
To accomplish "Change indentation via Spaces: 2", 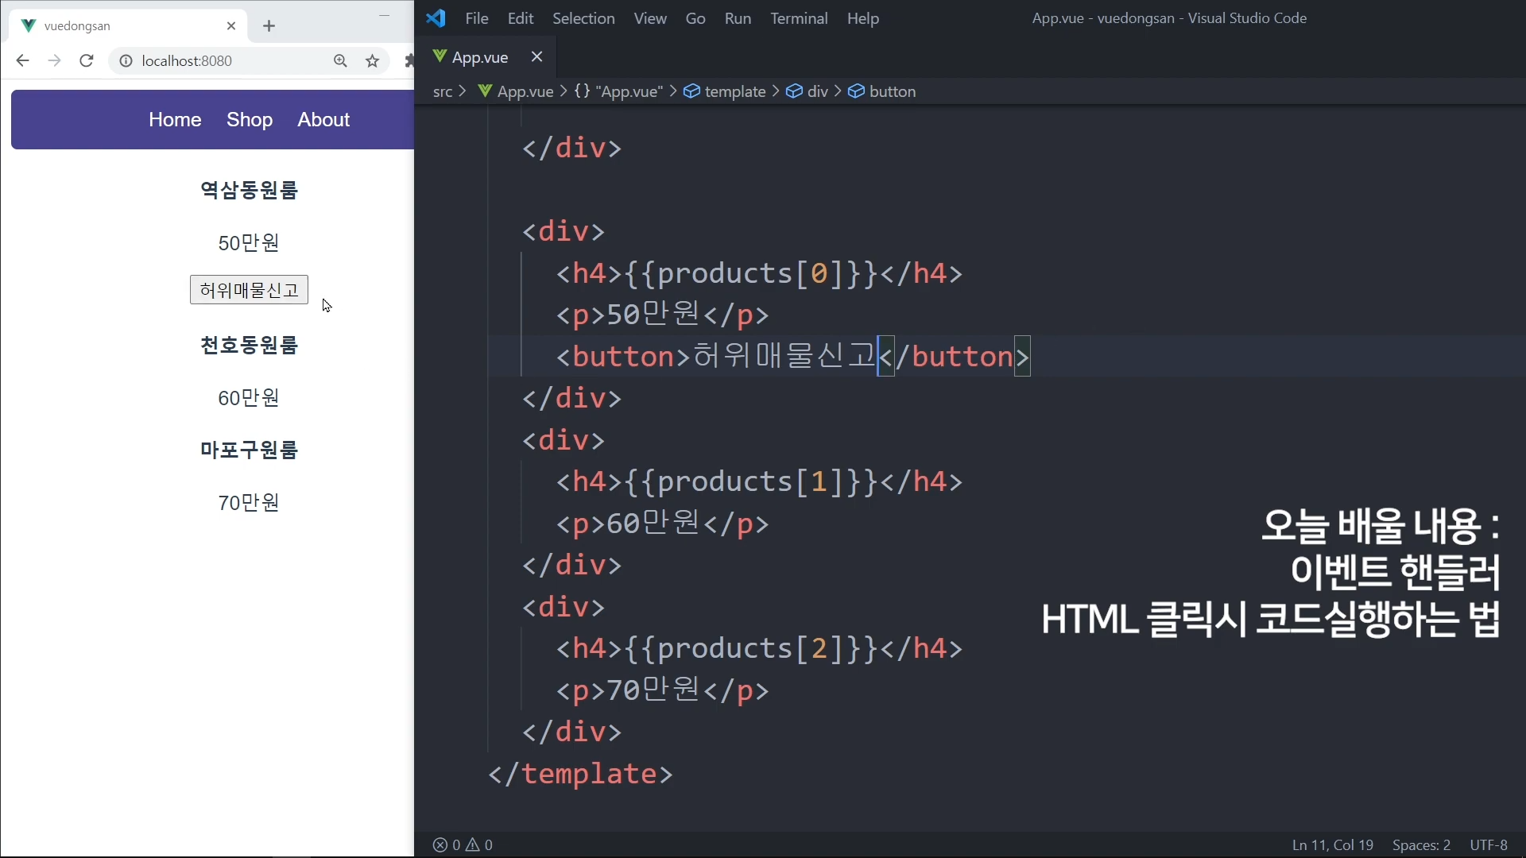I will click(1420, 844).
